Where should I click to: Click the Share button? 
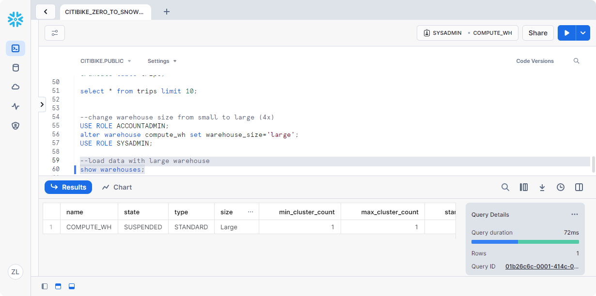[538, 33]
